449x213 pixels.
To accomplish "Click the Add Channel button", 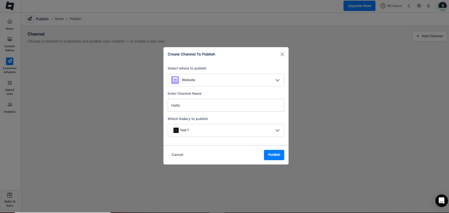I will [430, 36].
